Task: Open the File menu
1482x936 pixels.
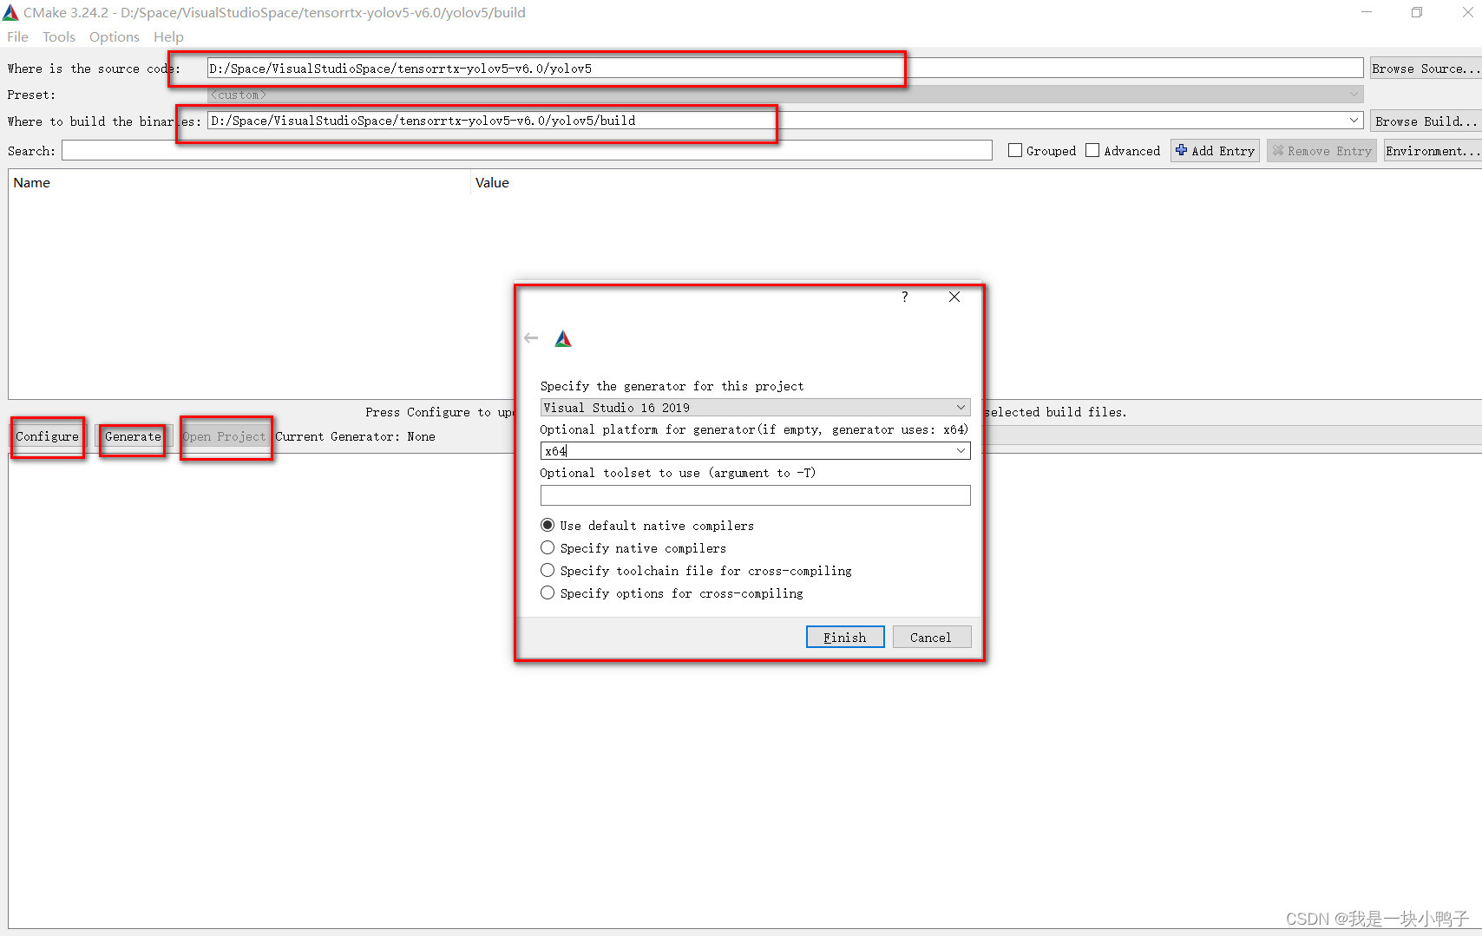Action: click(x=17, y=36)
